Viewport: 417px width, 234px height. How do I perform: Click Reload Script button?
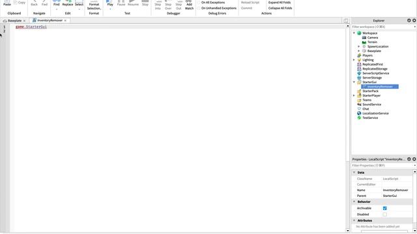point(250,3)
